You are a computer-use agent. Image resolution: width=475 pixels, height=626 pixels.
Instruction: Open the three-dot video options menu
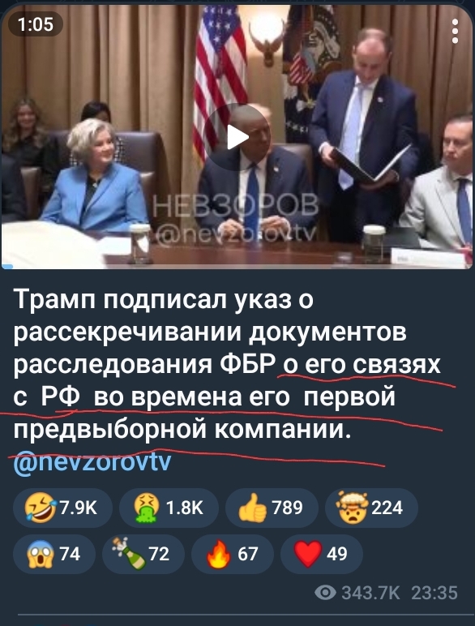(x=455, y=31)
